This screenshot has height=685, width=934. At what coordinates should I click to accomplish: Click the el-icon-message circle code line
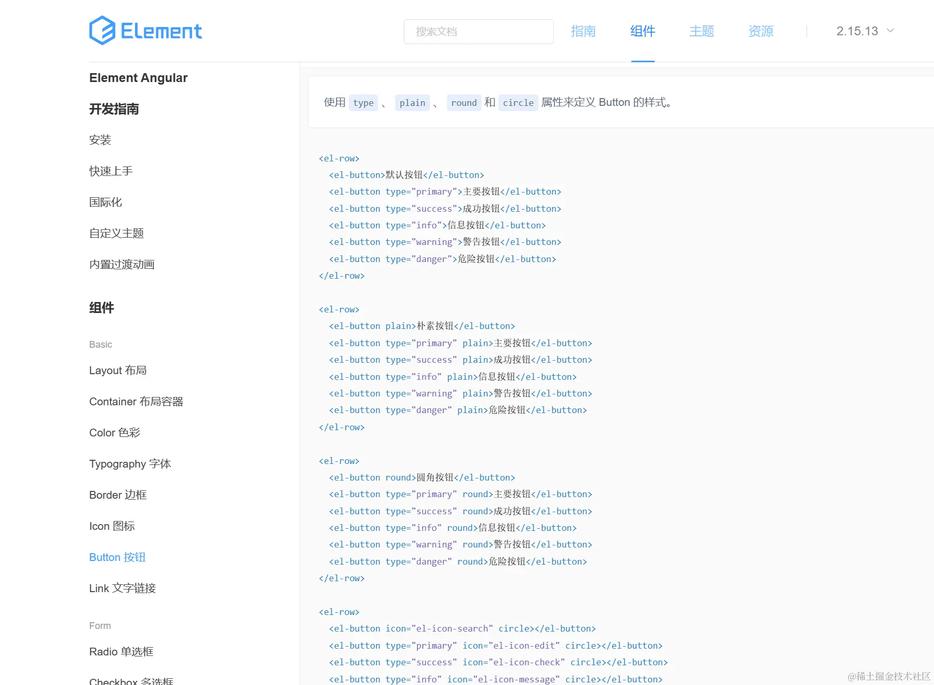[496, 679]
